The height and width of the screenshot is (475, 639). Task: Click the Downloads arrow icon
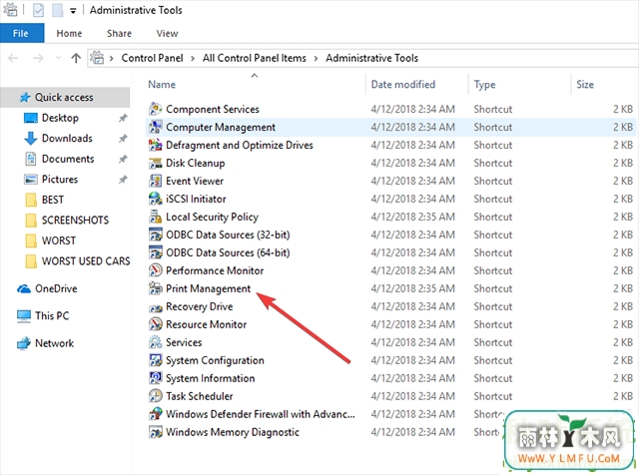31,139
